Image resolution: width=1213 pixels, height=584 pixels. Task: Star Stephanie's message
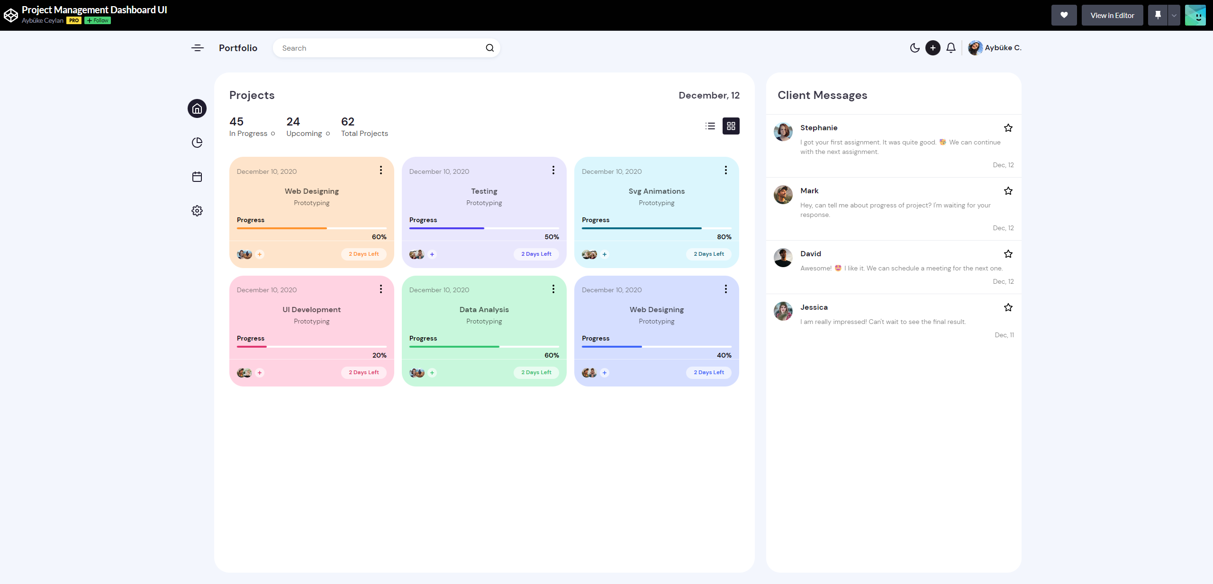[1008, 128]
